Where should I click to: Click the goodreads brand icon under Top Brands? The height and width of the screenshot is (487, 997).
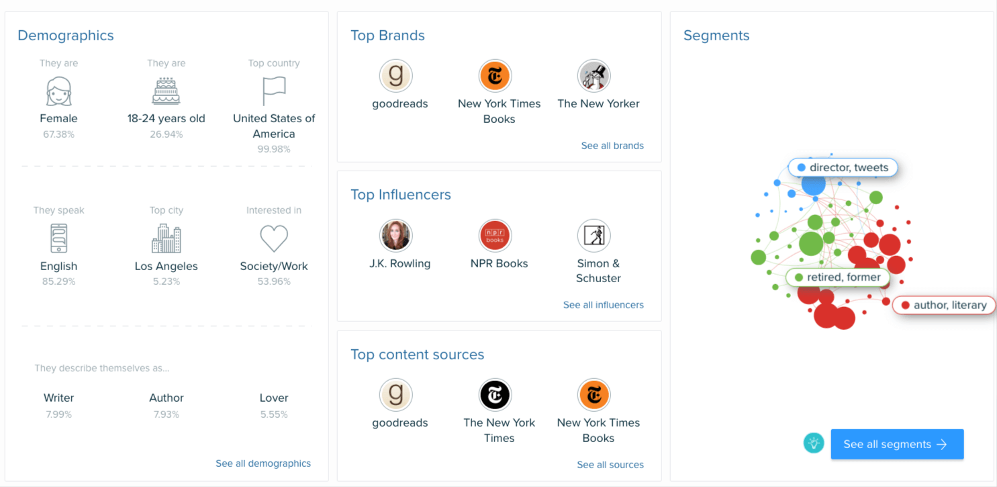pos(396,75)
